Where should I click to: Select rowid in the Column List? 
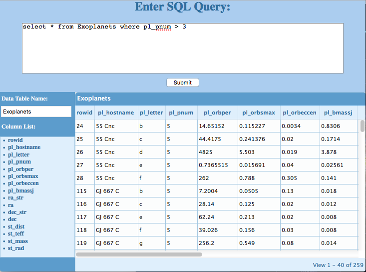[x=15, y=140]
